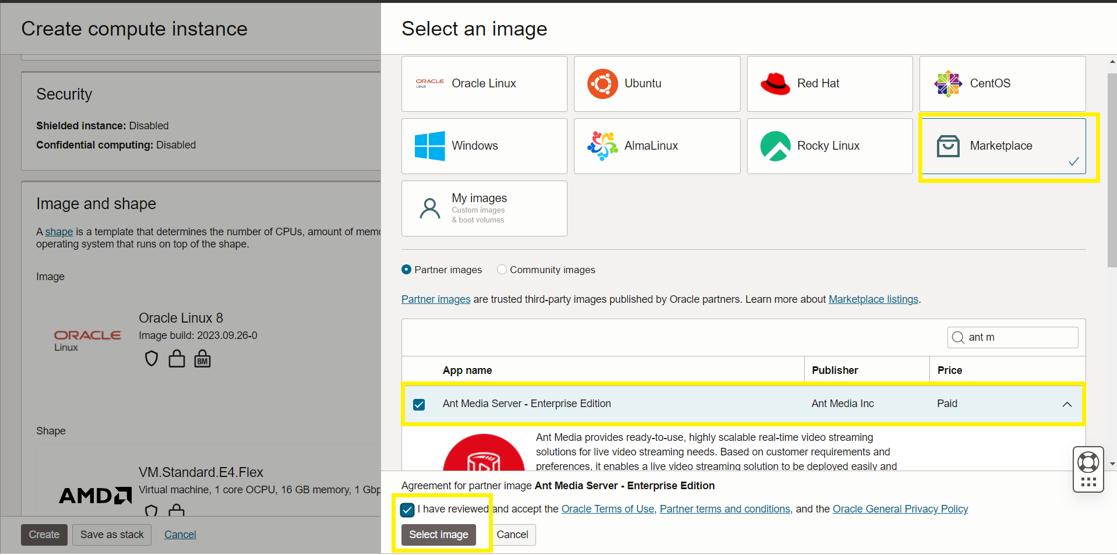Open the shape definition link
Image resolution: width=1117 pixels, height=555 pixels.
click(x=59, y=232)
